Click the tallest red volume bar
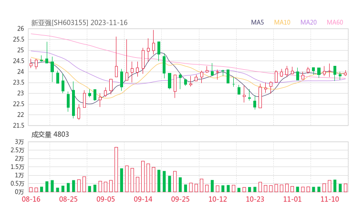Viewport: 353px width, 210px height. tap(116, 169)
